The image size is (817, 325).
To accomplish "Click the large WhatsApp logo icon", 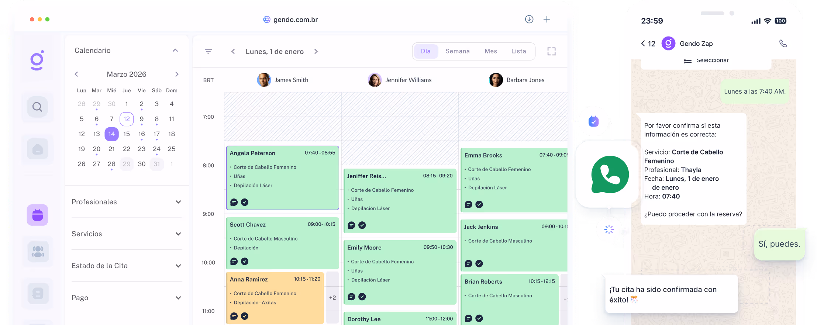I will click(x=610, y=174).
